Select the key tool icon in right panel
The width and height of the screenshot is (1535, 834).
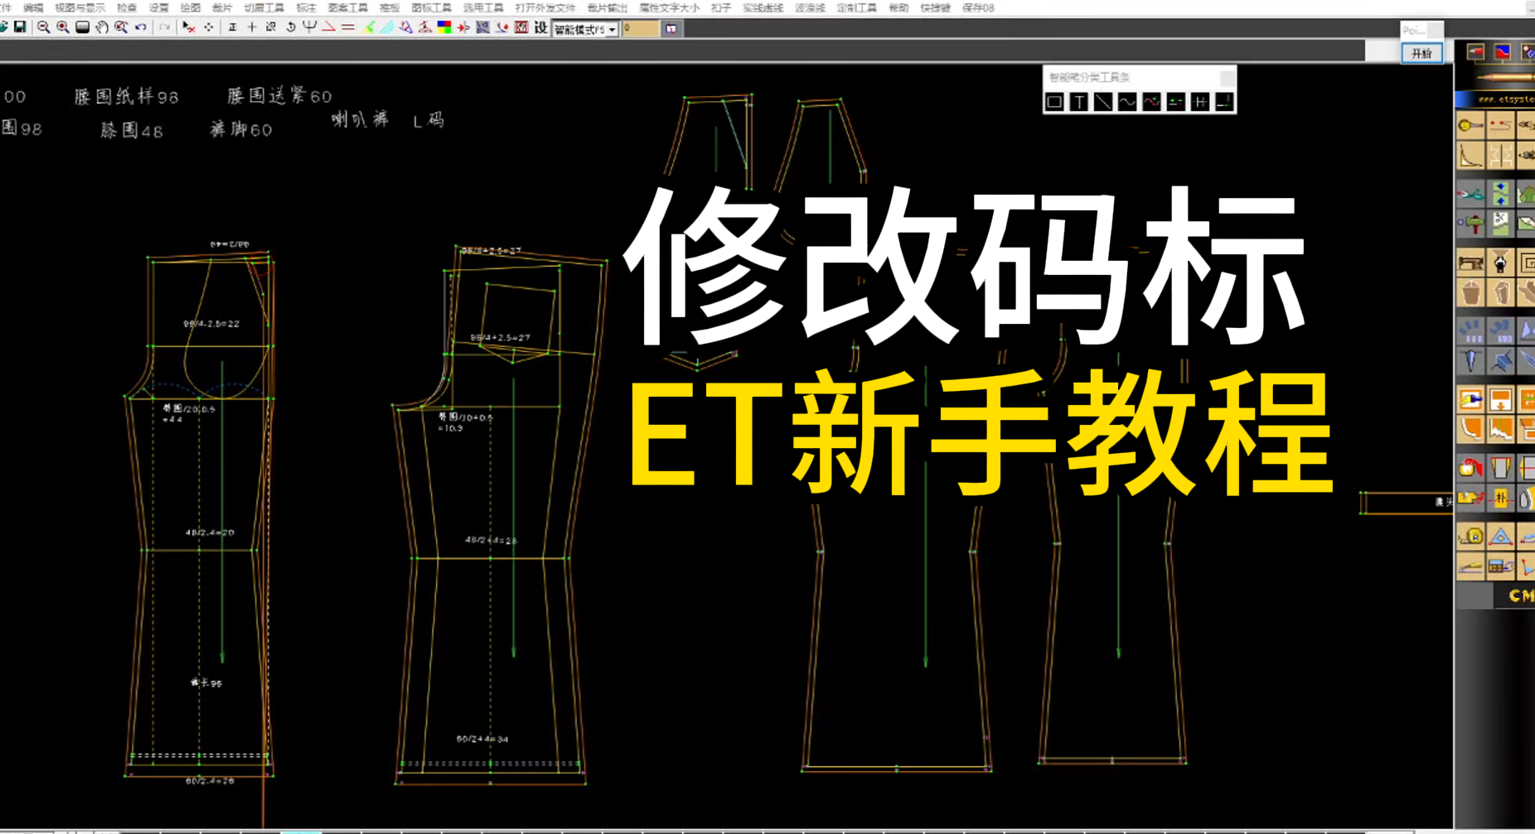coord(1471,126)
